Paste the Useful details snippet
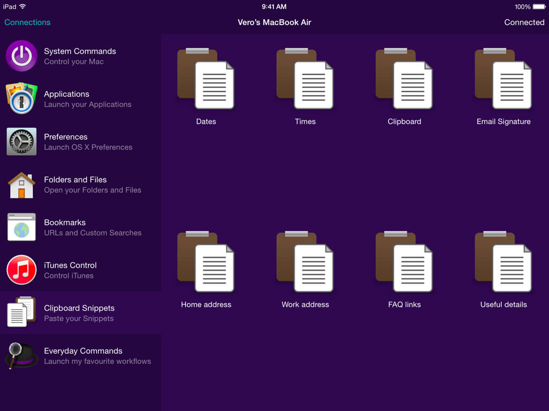This screenshot has height=411, width=549. [x=503, y=262]
